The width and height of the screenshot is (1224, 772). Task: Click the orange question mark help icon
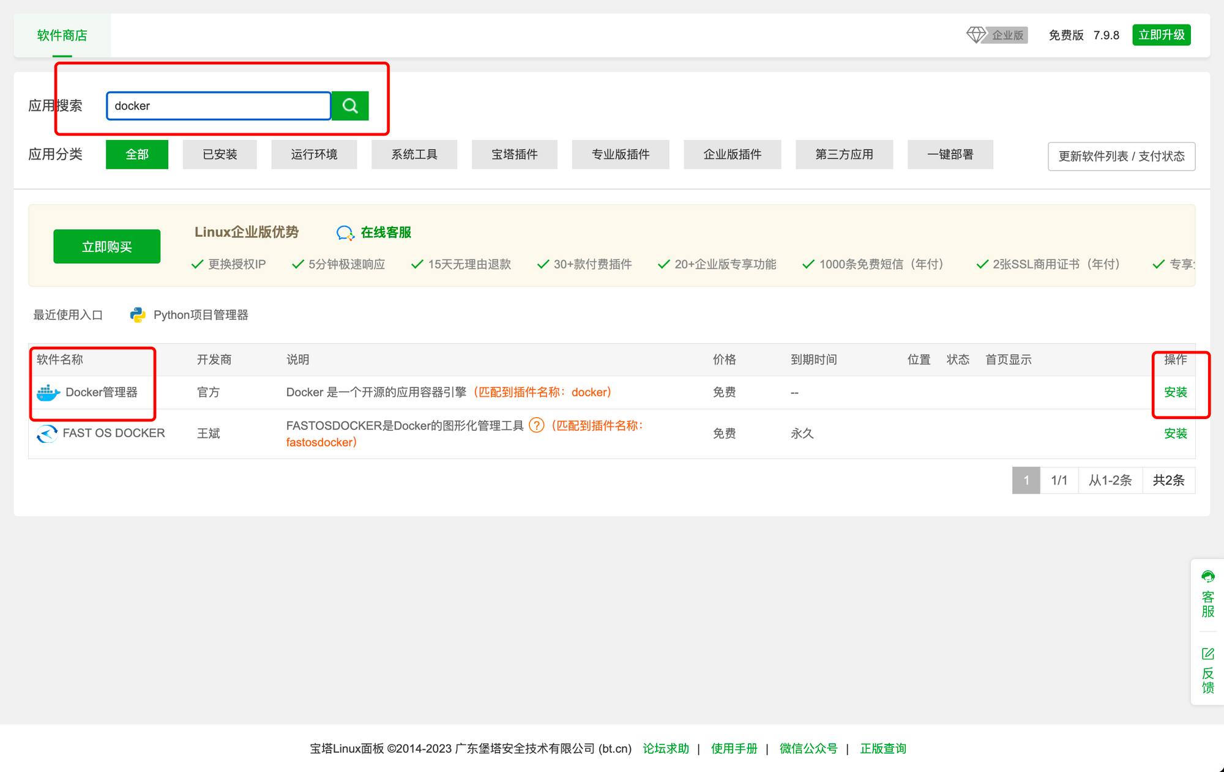[536, 425]
